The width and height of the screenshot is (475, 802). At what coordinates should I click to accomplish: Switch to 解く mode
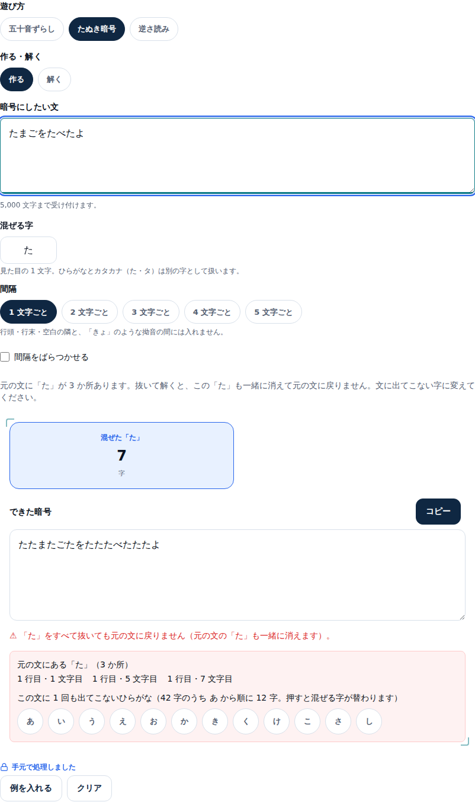[x=54, y=79]
